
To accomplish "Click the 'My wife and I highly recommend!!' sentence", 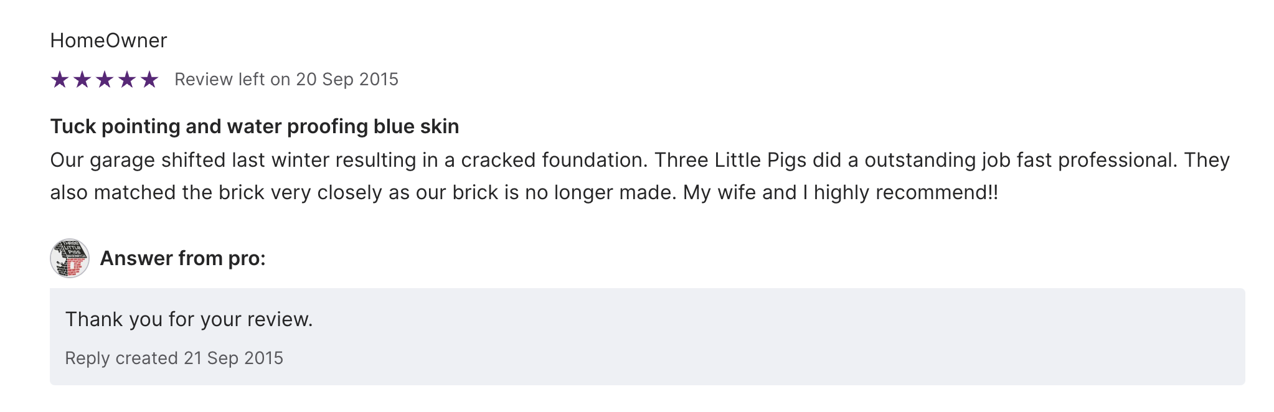I will tap(840, 193).
